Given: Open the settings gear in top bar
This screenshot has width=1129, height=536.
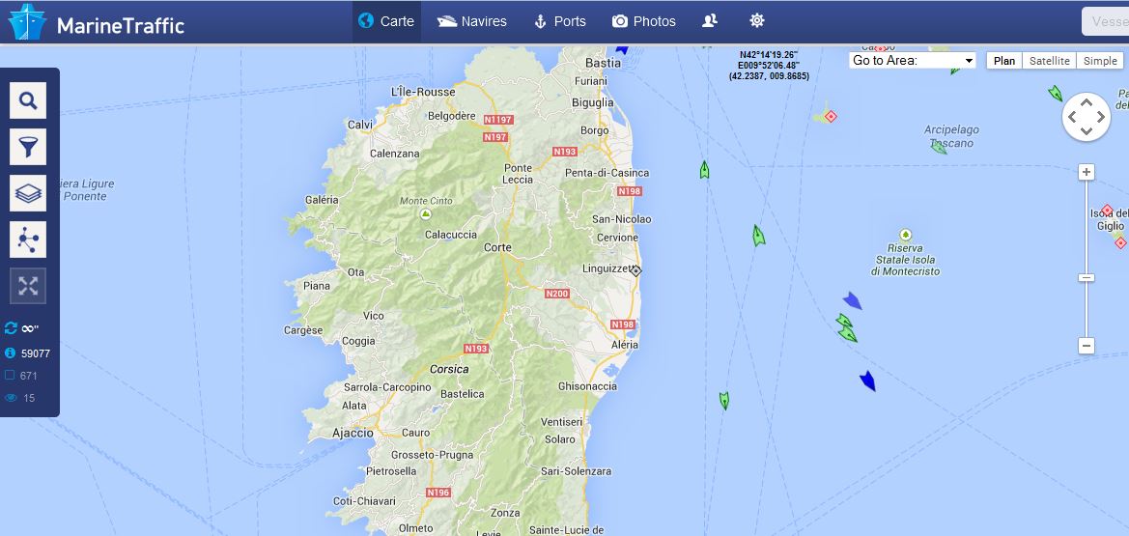Looking at the screenshot, I should pyautogui.click(x=757, y=21).
